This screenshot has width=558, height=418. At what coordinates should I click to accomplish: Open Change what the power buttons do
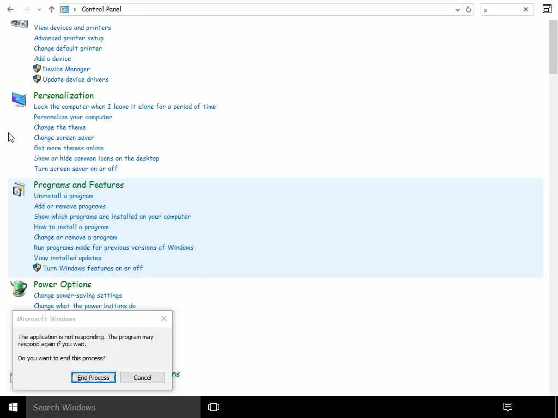84,306
